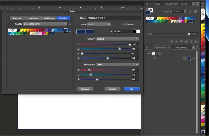Select the Palettes tab
The image size is (209, 136).
(63, 18)
